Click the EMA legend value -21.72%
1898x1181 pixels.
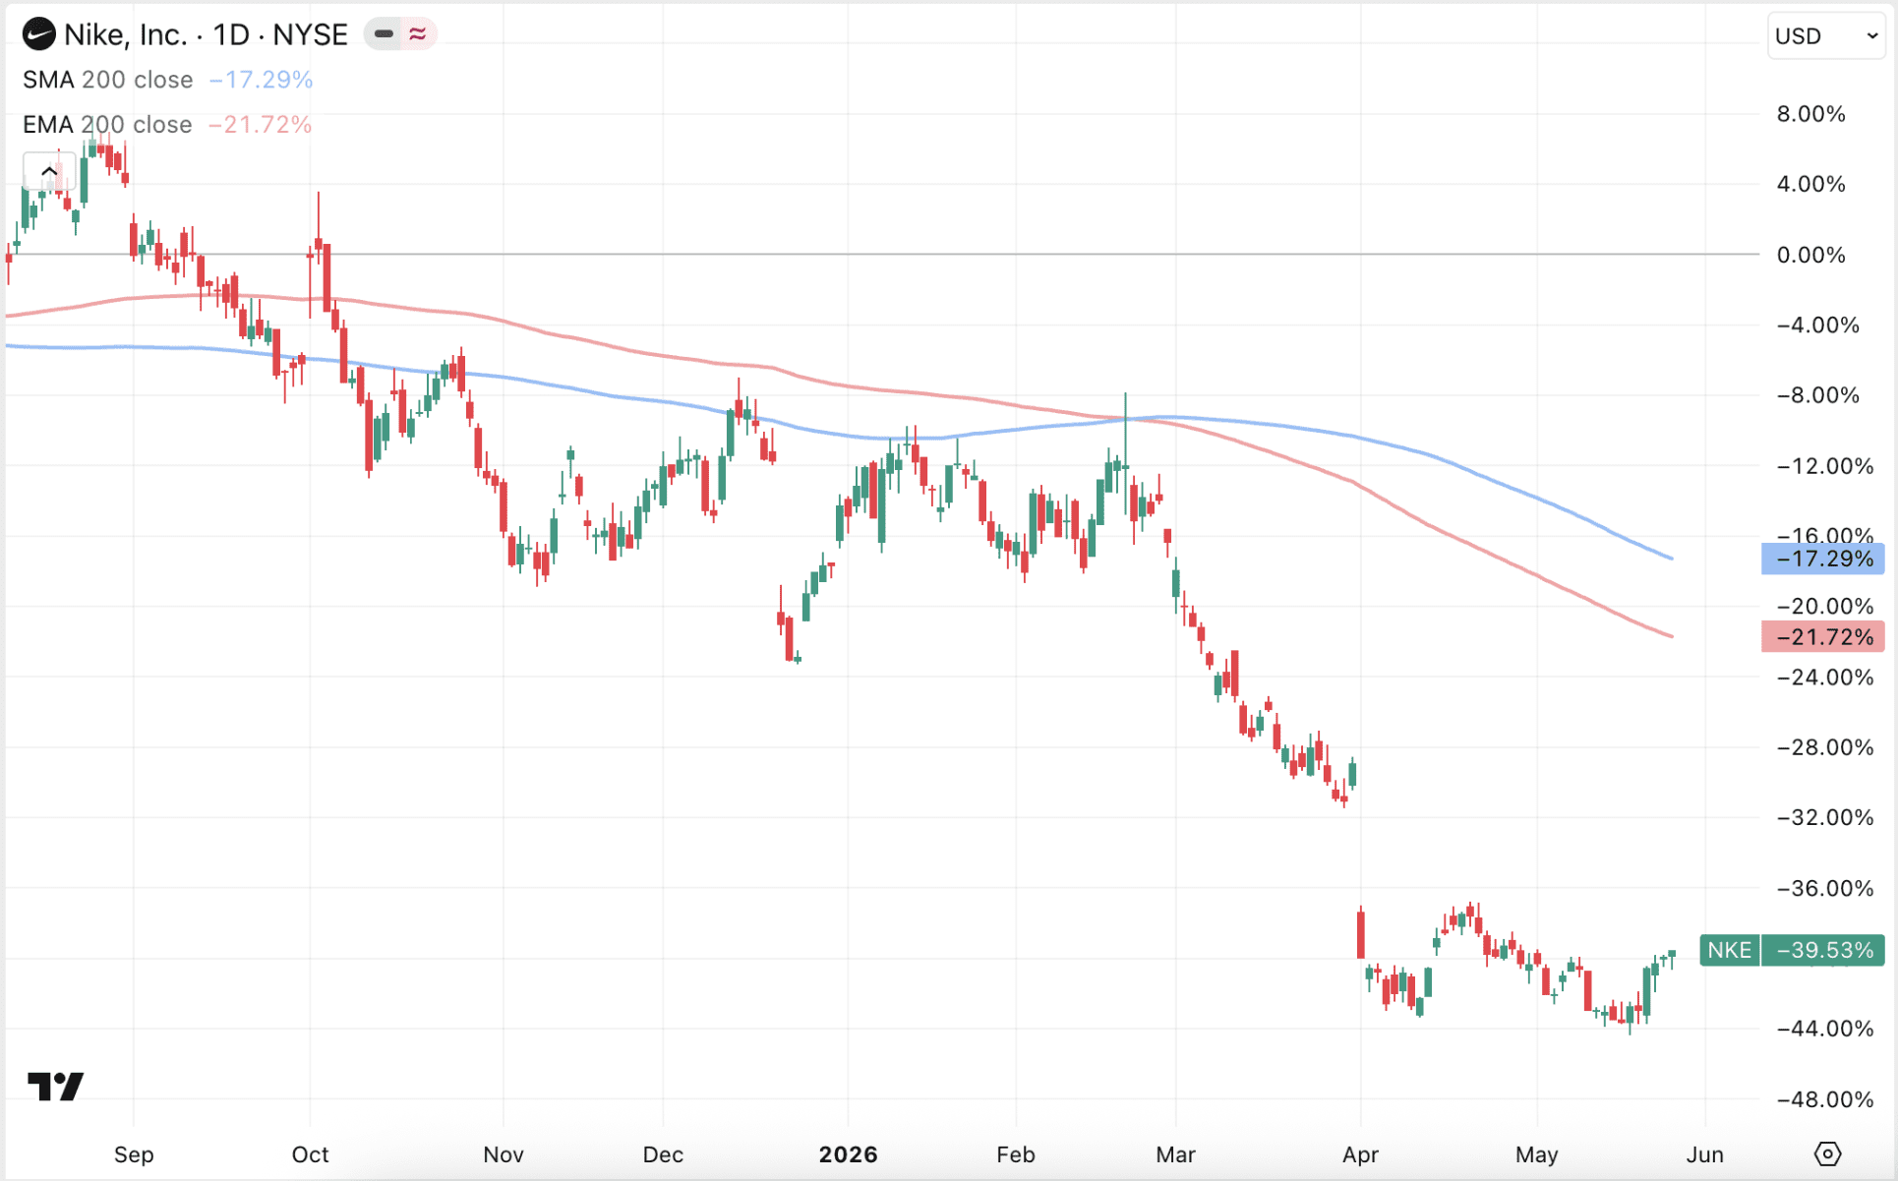(x=260, y=125)
